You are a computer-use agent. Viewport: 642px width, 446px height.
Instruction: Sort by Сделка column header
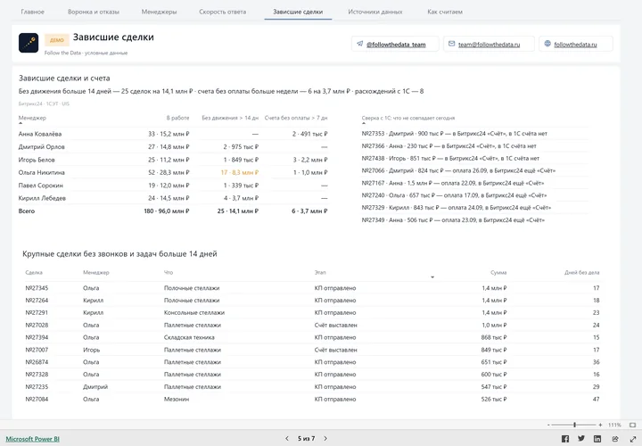[x=34, y=272]
